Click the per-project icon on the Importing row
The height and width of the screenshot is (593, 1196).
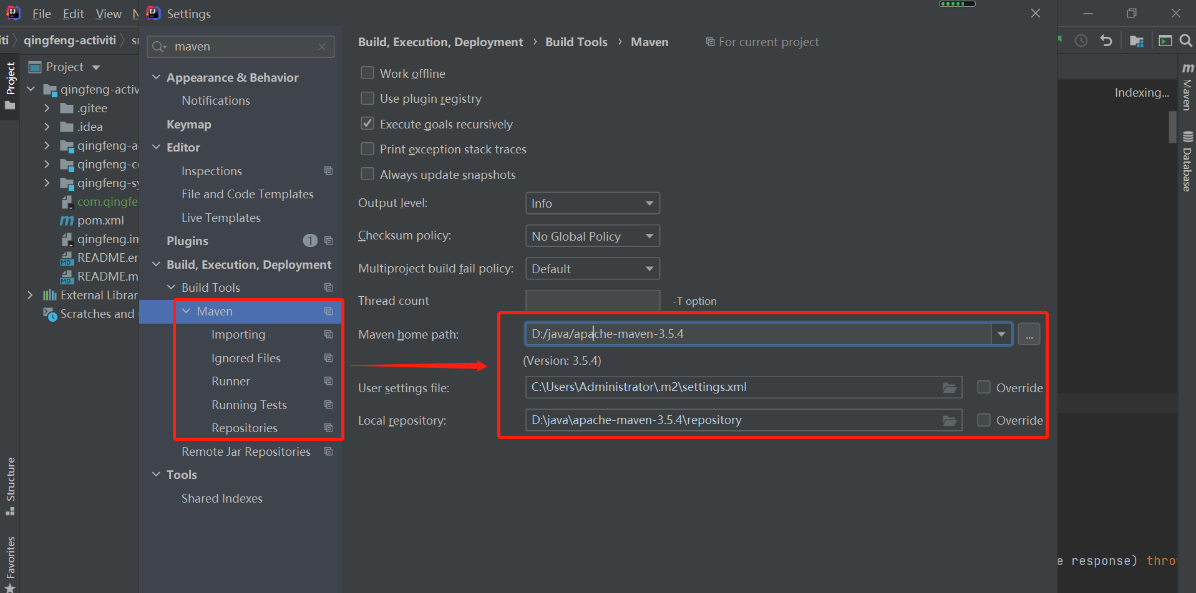click(x=328, y=334)
